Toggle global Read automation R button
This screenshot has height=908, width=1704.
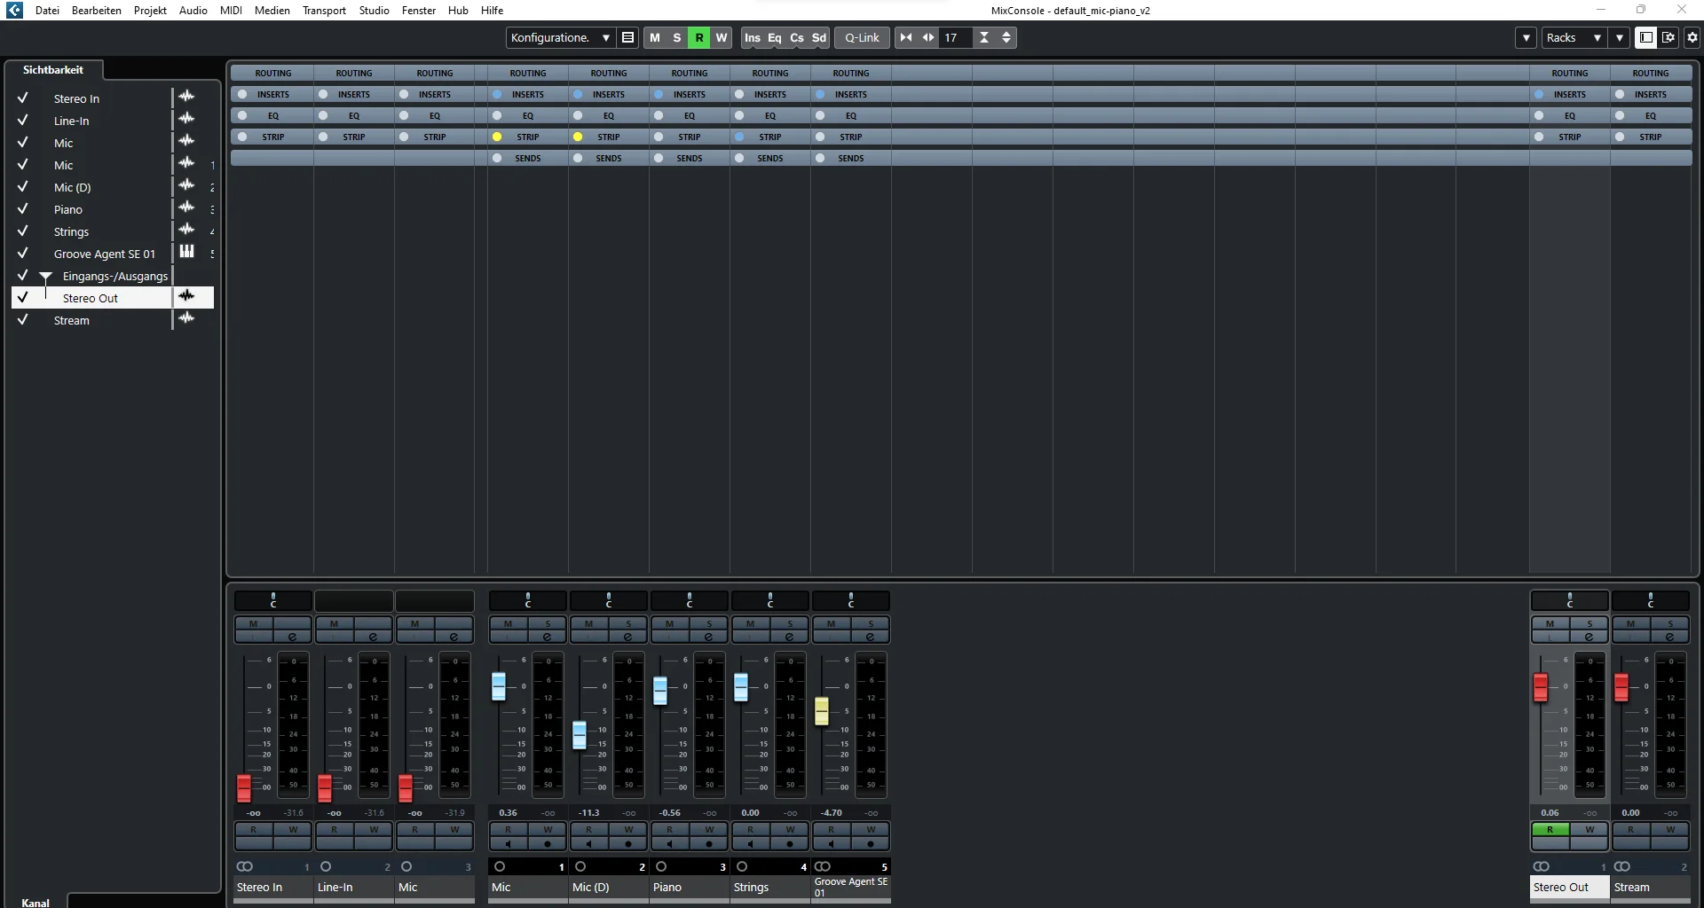point(699,37)
